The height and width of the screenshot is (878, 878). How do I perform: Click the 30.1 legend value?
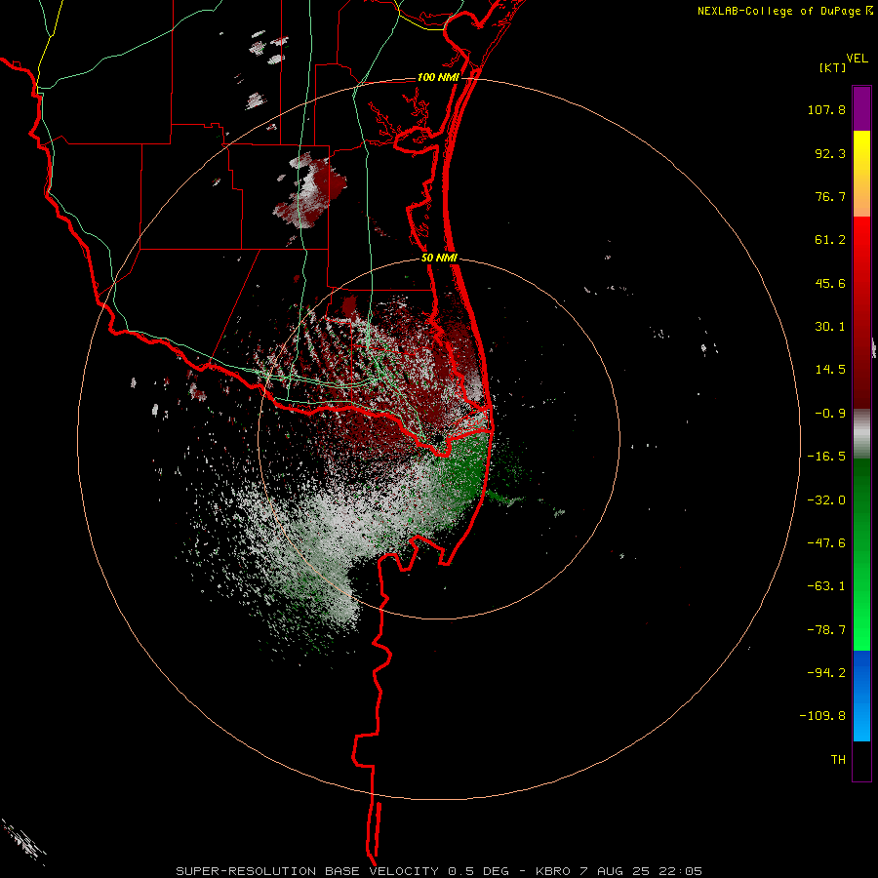point(830,327)
